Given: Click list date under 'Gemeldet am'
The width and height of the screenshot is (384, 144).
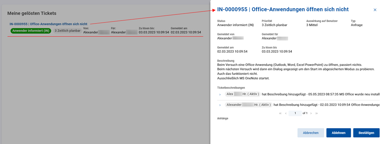Looking at the screenshot, I should tap(186, 32).
